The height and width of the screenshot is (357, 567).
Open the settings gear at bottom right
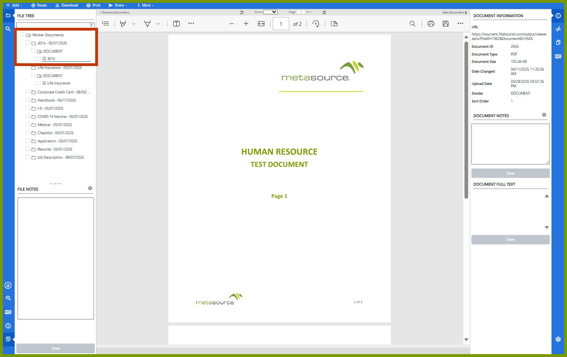pyautogui.click(x=558, y=339)
